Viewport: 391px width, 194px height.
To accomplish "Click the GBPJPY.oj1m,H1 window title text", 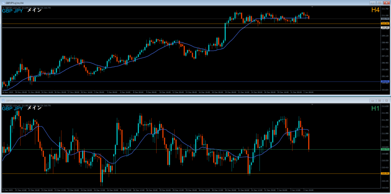I will coord(15,100).
